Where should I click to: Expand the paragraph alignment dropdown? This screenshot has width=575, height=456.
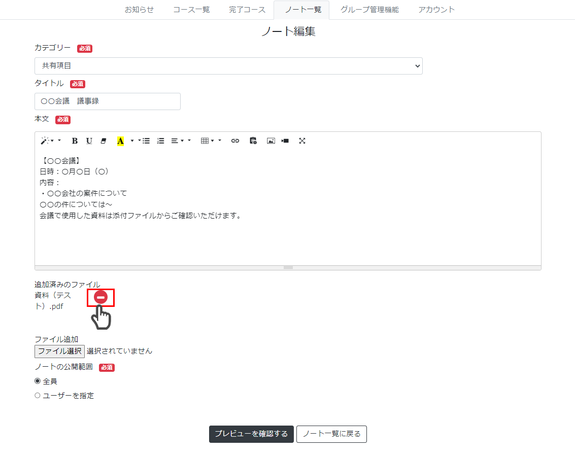pos(177,141)
